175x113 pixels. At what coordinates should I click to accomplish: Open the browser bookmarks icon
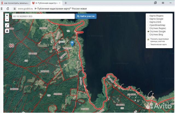[x=155, y=3]
